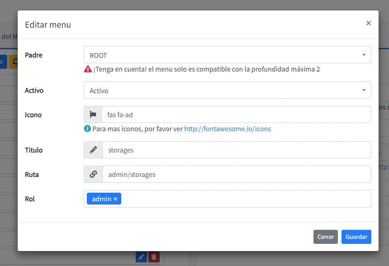Image resolution: width=389 pixels, height=266 pixels.
Task: Click the chain link icon beside the Ruta field
Action: (93, 174)
